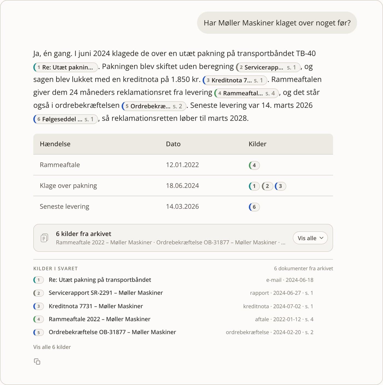Open source 'Servicerapport SR-2291 – Møller Maskiner'

pos(106,293)
